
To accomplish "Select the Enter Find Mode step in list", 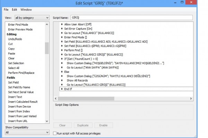I will pyautogui.click(x=18, y=25).
